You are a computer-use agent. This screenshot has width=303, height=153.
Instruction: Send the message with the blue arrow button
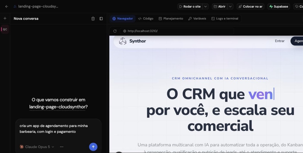(93, 147)
